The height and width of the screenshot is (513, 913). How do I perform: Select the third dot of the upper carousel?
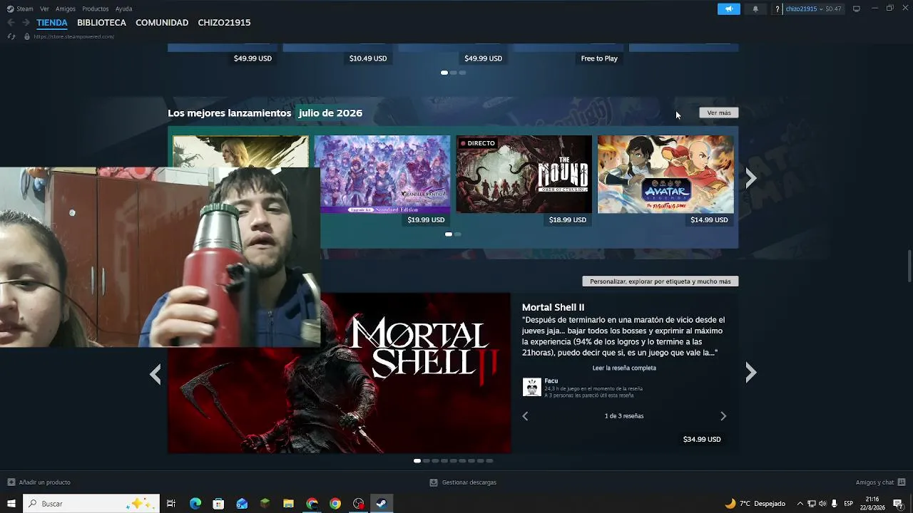click(462, 73)
